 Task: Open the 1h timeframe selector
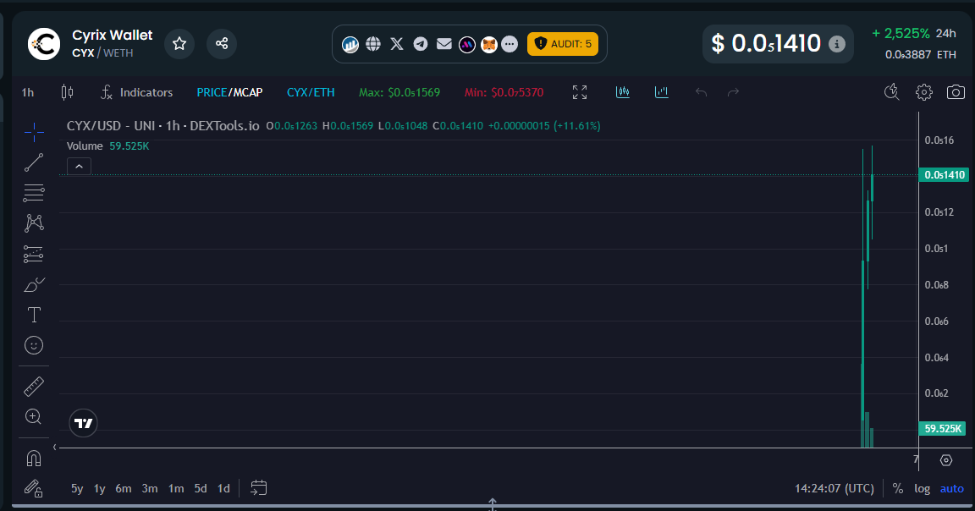click(x=28, y=92)
